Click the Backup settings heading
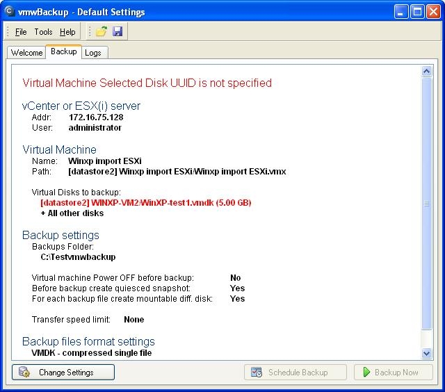The width and height of the screenshot is (445, 392). click(x=60, y=235)
